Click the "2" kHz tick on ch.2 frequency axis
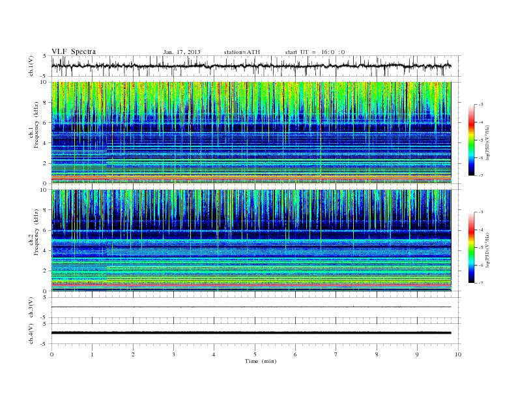Viewport: 516px width, 398px height. click(x=45, y=271)
